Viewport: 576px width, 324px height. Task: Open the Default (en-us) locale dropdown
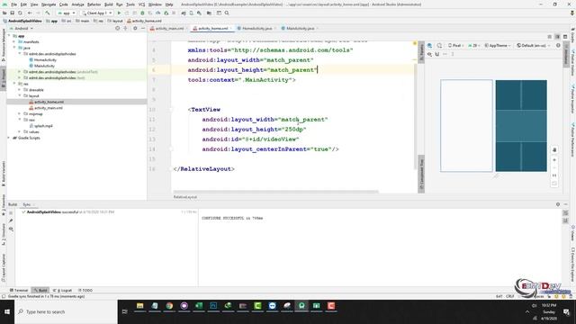[x=533, y=46]
